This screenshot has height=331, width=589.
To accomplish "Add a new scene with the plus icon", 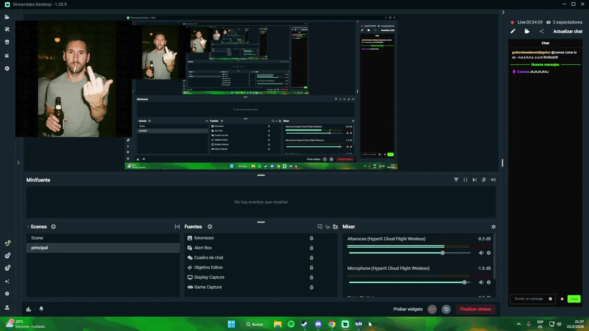I will [x=53, y=227].
